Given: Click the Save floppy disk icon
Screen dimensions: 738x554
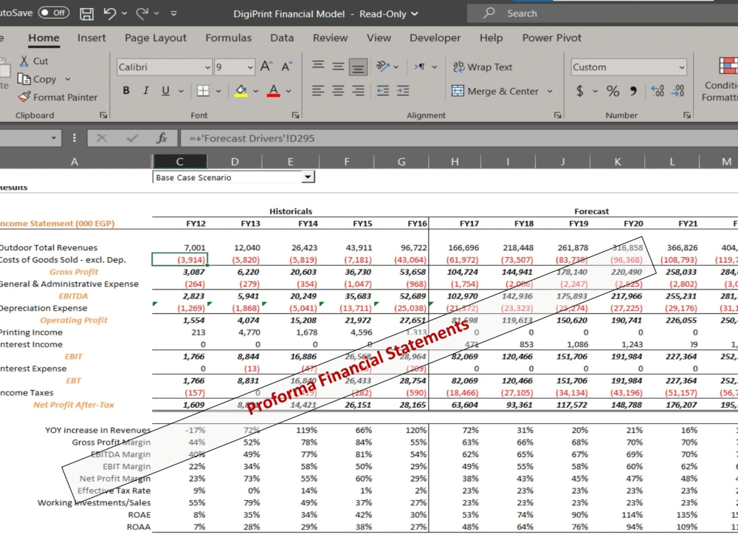Looking at the screenshot, I should tap(86, 13).
